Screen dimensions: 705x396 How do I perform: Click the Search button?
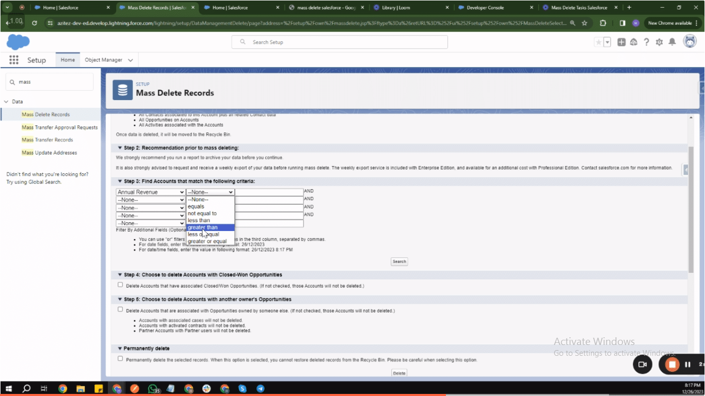point(399,261)
